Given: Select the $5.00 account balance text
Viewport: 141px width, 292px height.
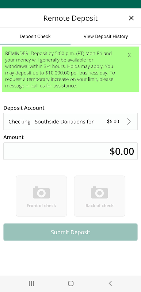Looking at the screenshot, I should (x=113, y=122).
